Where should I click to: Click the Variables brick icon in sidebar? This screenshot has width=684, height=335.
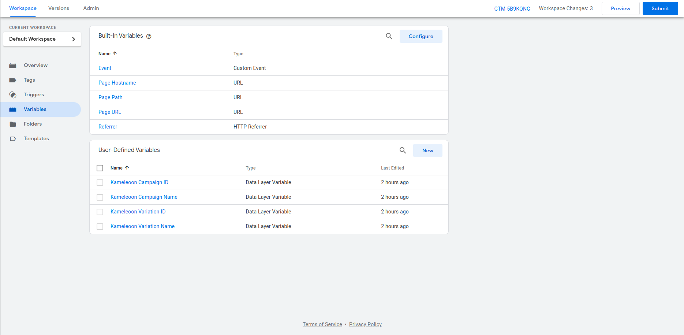coord(13,109)
